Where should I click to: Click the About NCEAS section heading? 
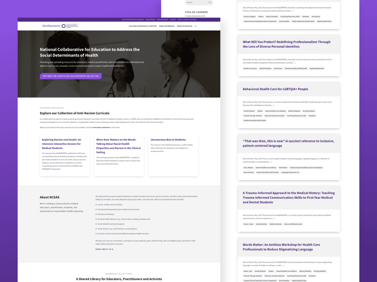pos(49,197)
